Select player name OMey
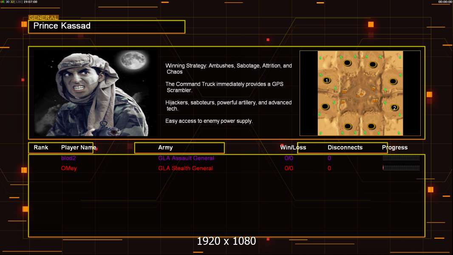 click(69, 168)
